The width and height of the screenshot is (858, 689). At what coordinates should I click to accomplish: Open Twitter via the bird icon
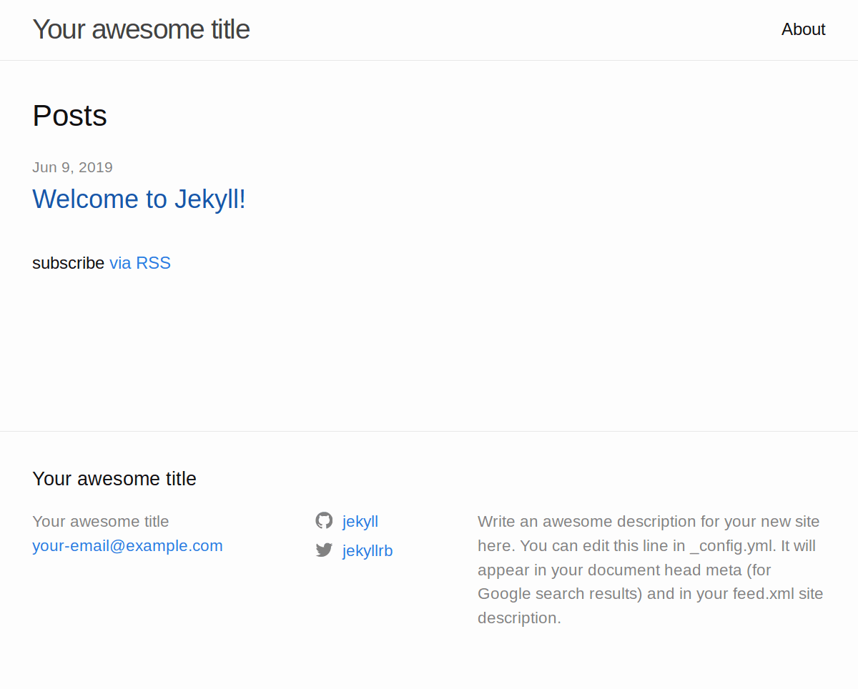(324, 550)
